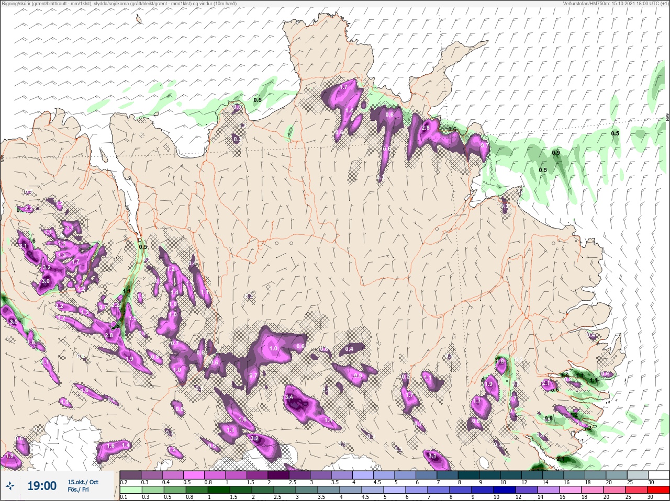Click the Veðurstofan logo icon beside 19:00
The image size is (670, 501).
click(10, 486)
